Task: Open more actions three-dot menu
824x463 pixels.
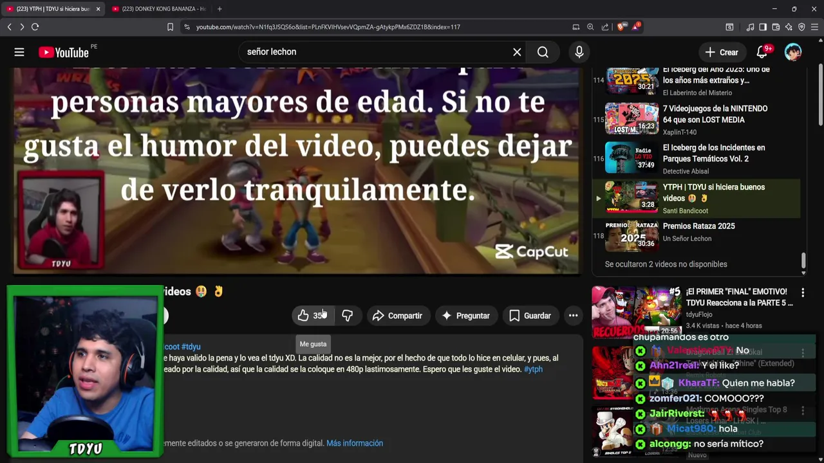Action: 573,316
